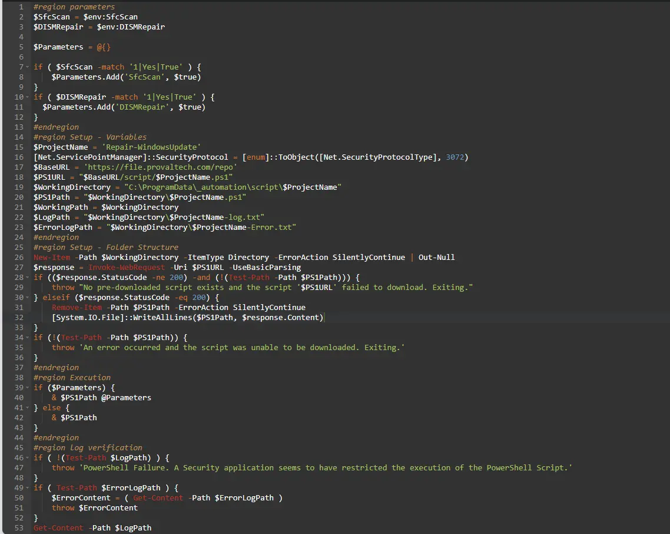
Task: Click the '$env:SfcScan' variable
Action: pyautogui.click(x=110, y=17)
